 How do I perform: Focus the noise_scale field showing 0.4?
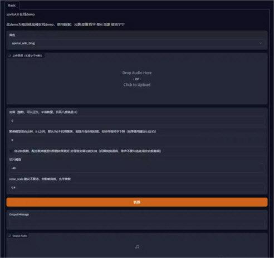[x=137, y=188]
